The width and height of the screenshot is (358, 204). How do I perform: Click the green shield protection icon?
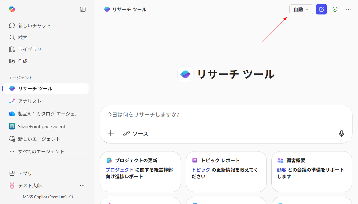(x=335, y=9)
